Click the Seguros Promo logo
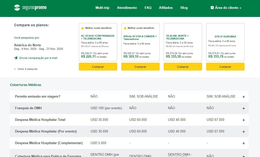Viewport: 260px width, 157px height. click(x=30, y=8)
